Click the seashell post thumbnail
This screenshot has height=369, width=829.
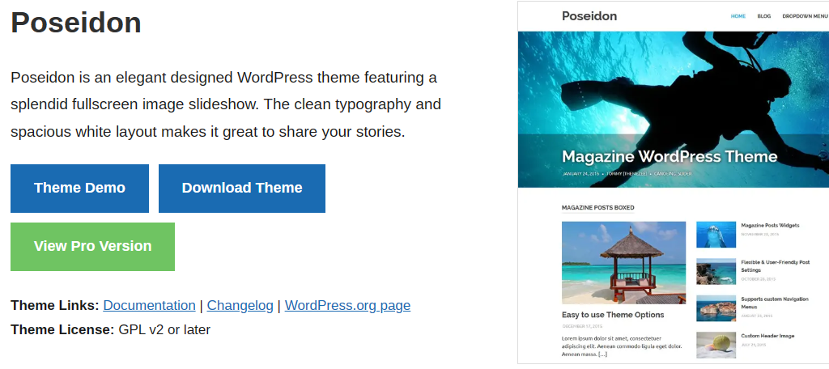716,346
